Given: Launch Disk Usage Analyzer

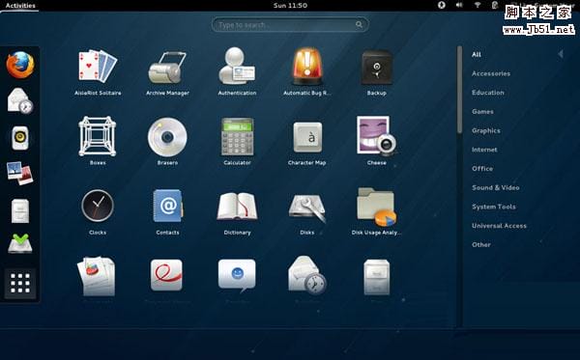Looking at the screenshot, I should pyautogui.click(x=377, y=211).
